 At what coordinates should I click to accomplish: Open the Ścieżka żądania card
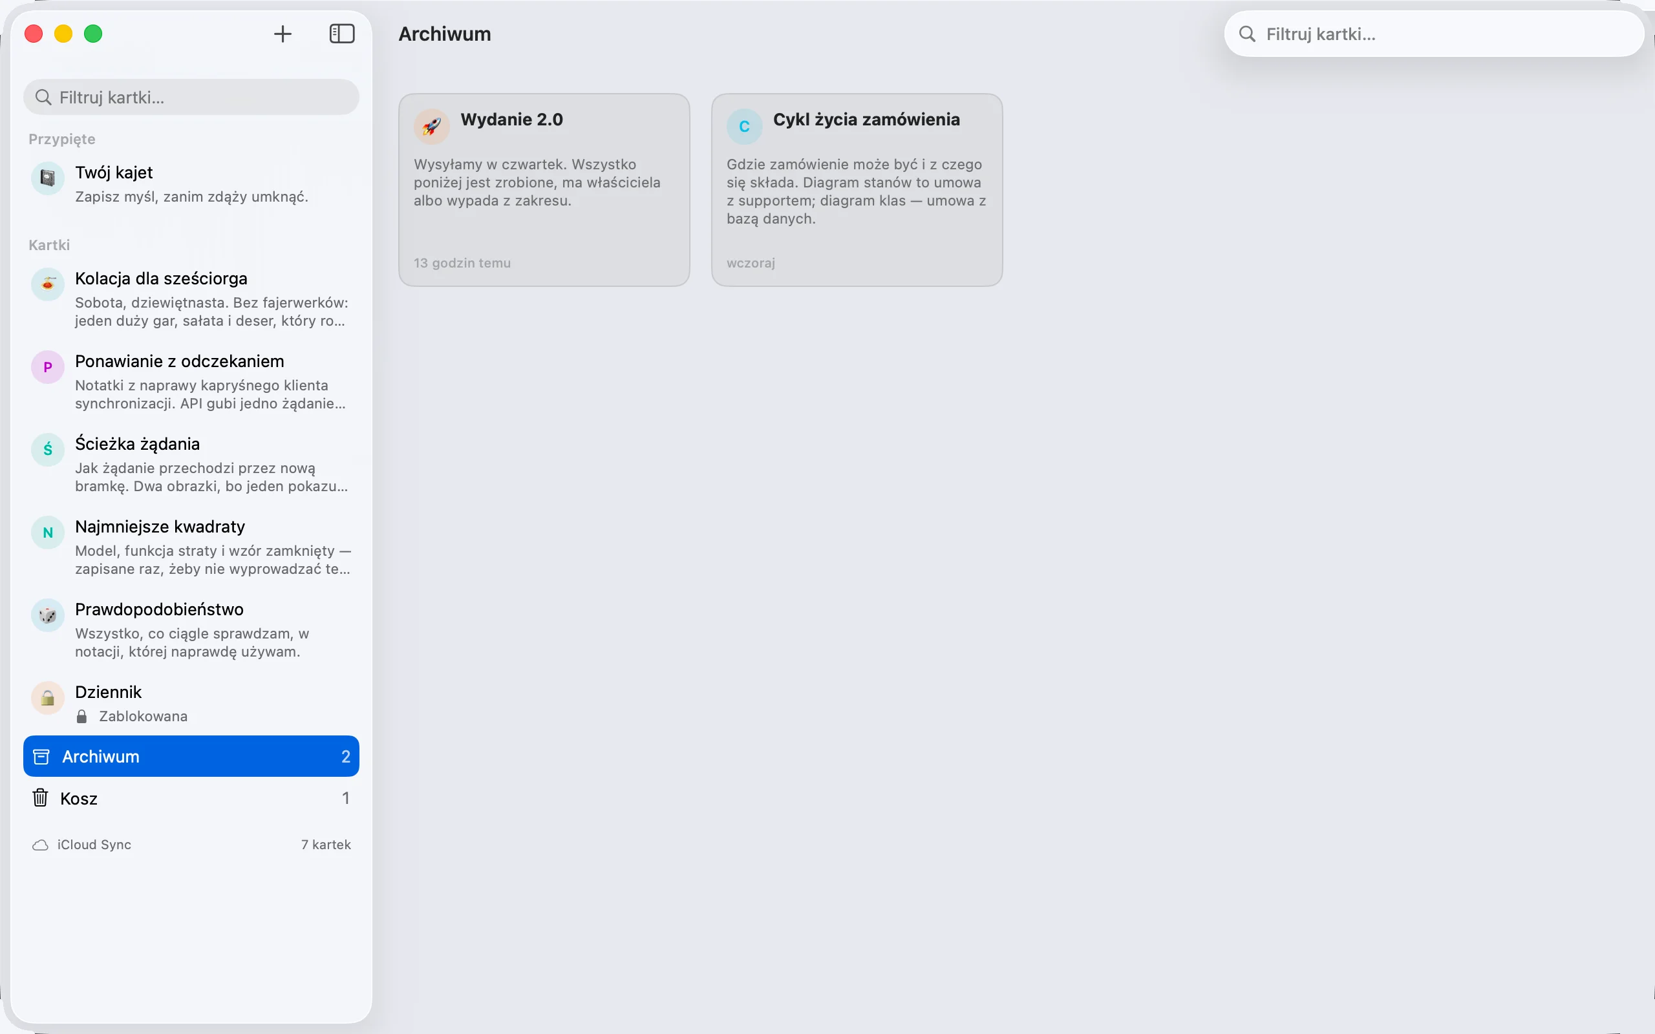[x=191, y=465]
